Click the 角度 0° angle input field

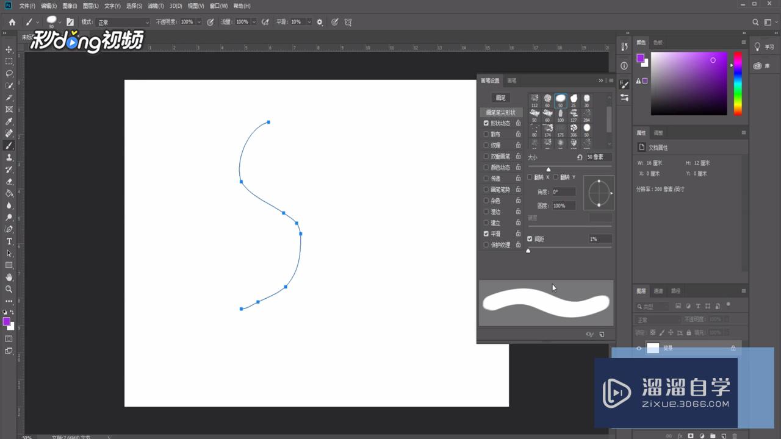(x=563, y=191)
